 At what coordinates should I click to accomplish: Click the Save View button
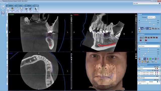[27, 10]
